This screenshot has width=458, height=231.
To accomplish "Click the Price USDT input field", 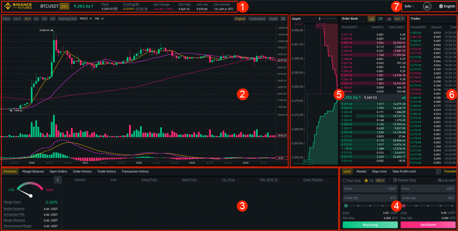I will [x=370, y=188].
